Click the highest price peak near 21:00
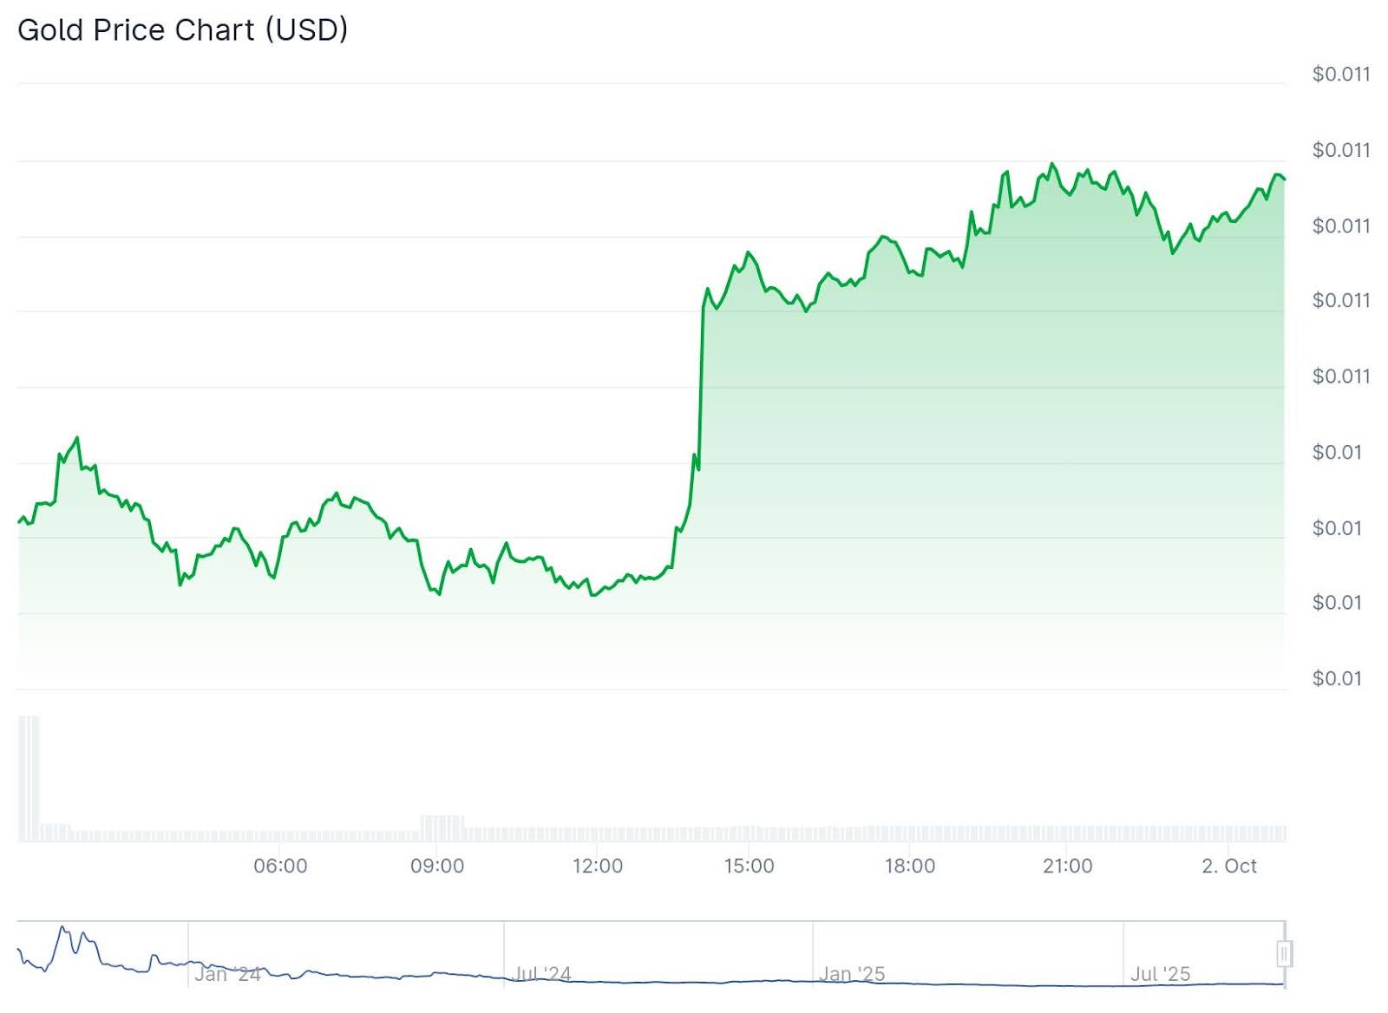The image size is (1388, 1013). pos(1052,164)
